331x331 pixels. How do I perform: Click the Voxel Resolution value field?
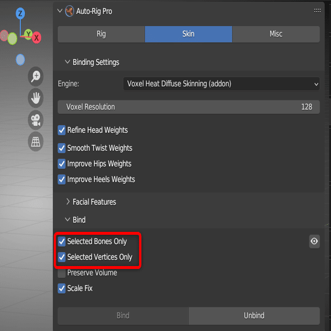click(189, 107)
